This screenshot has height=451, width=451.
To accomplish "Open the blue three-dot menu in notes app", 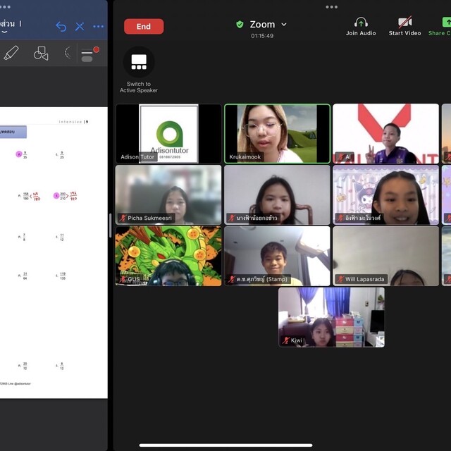I will [x=98, y=26].
